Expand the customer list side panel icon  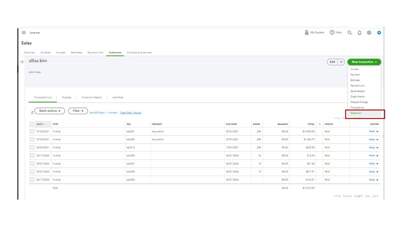click(22, 62)
